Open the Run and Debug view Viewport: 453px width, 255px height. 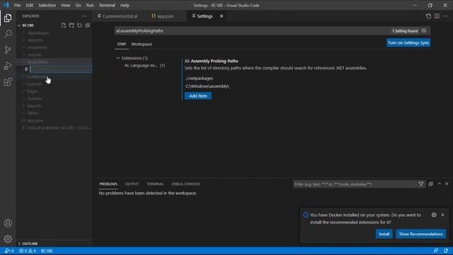[8, 66]
